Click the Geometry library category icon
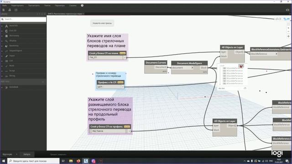This screenshot has width=292, height=164. 6,46
